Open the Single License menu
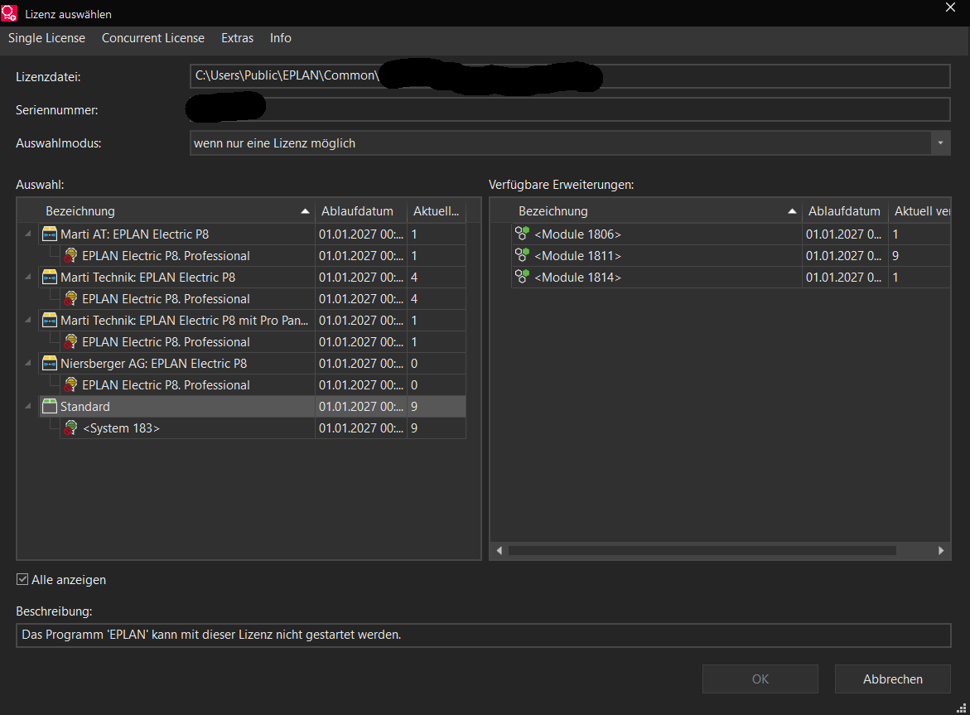Image resolution: width=970 pixels, height=715 pixels. (46, 38)
